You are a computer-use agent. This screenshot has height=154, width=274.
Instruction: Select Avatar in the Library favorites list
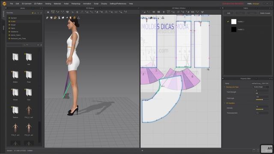point(13,21)
